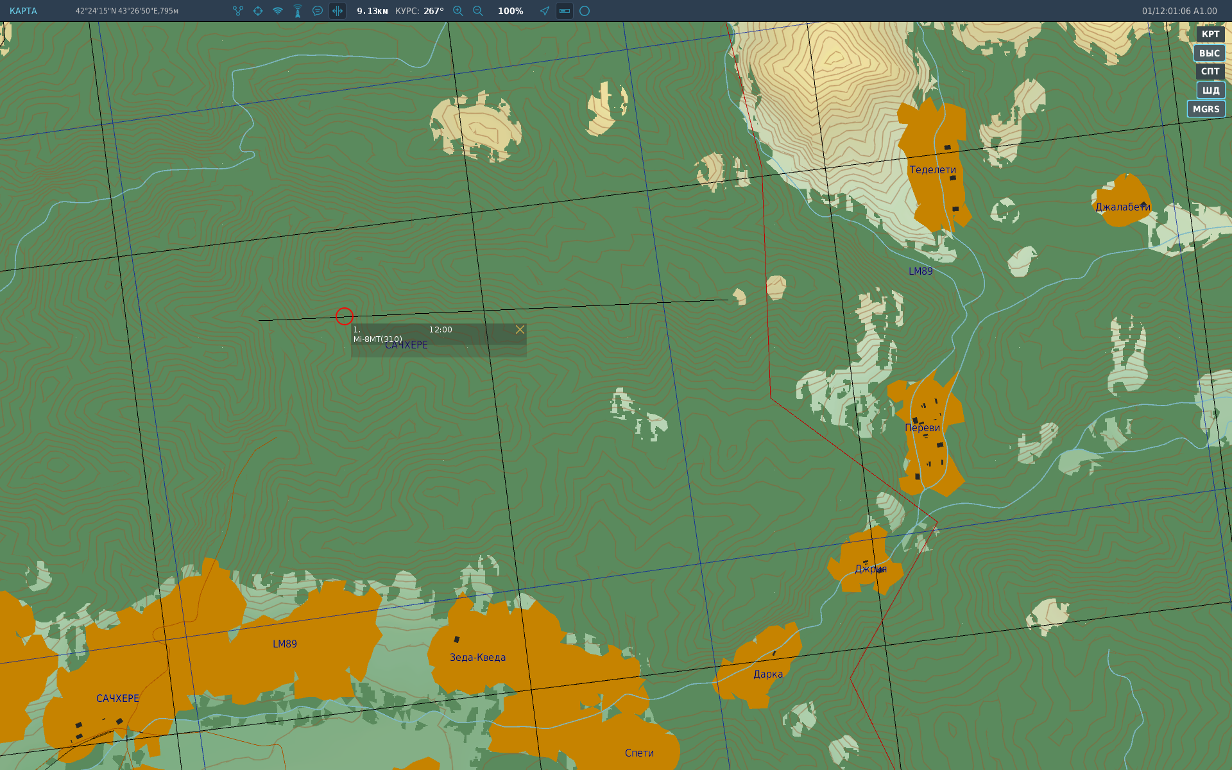Open the chat bubble icon
The width and height of the screenshot is (1232, 770).
click(318, 11)
